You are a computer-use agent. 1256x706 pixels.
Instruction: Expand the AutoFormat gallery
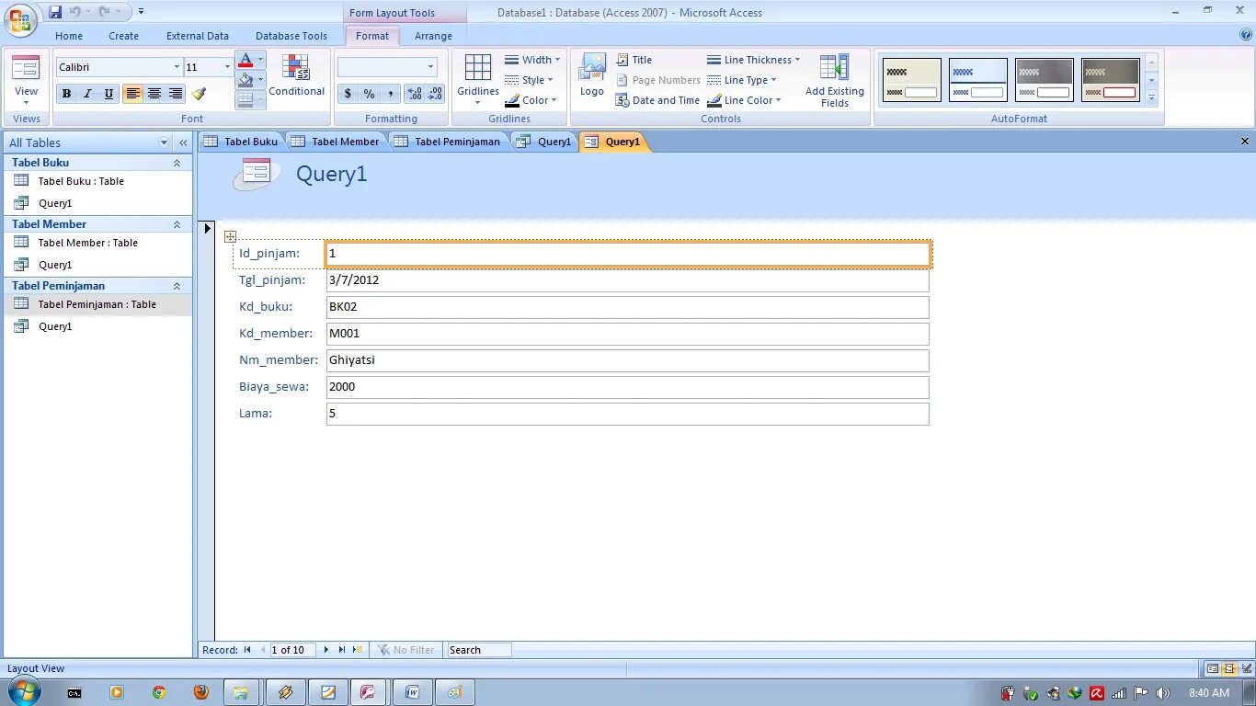[1151, 97]
